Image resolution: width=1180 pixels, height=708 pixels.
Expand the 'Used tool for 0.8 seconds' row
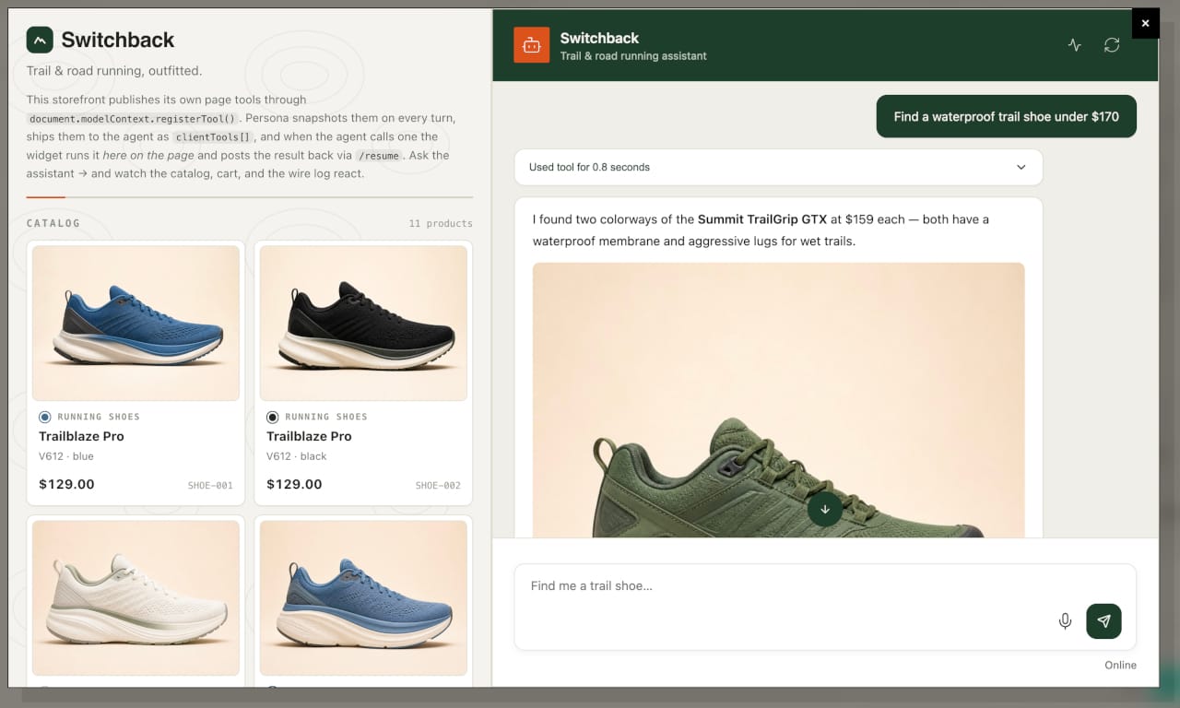778,168
